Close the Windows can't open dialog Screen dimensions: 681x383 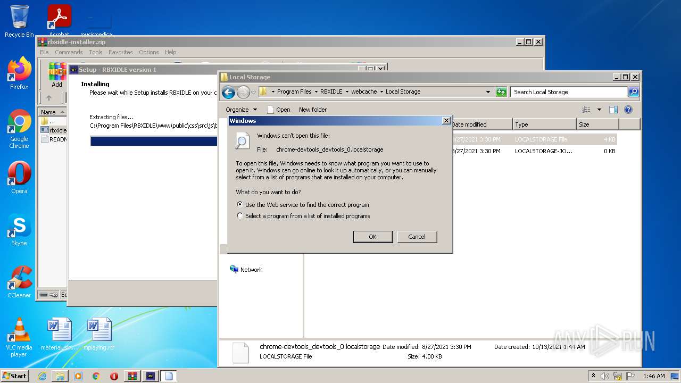(446, 121)
